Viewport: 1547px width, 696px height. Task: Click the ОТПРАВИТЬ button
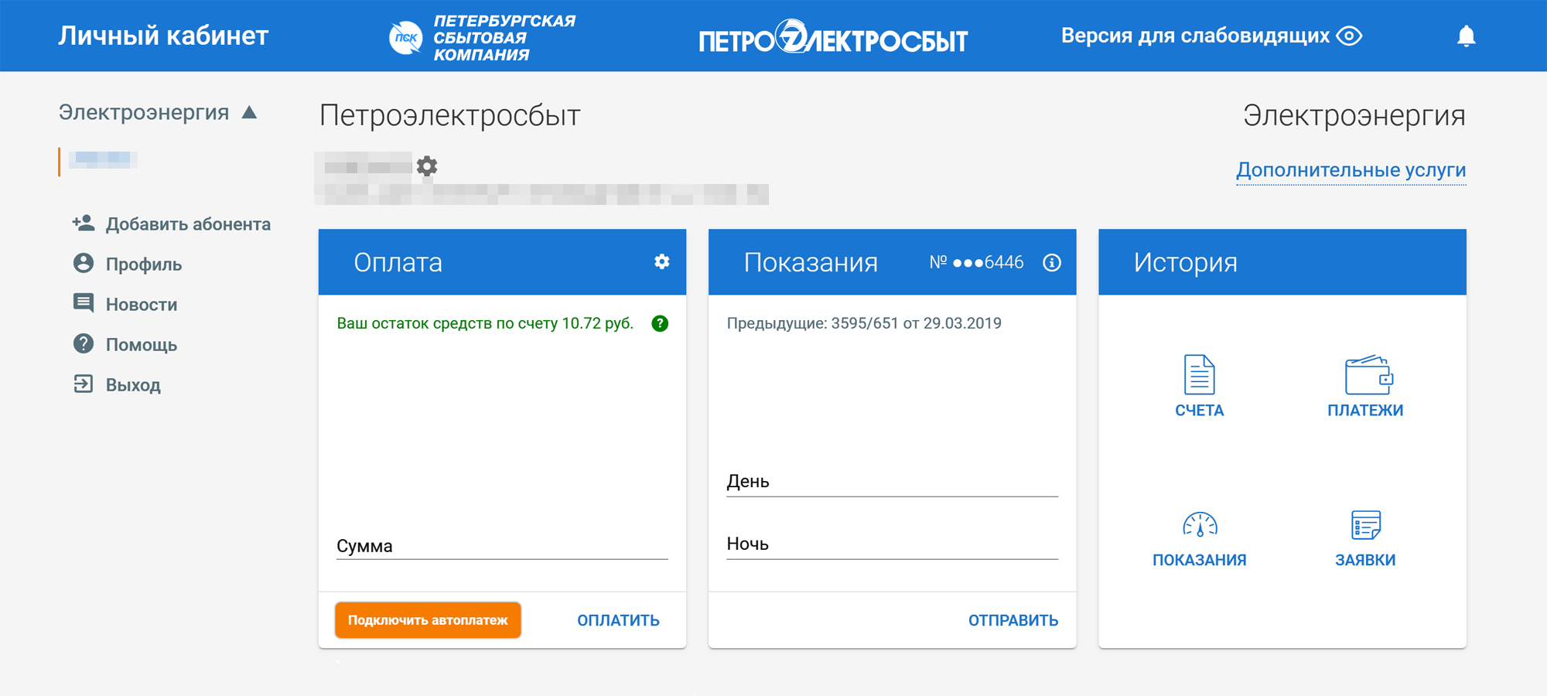(1013, 620)
